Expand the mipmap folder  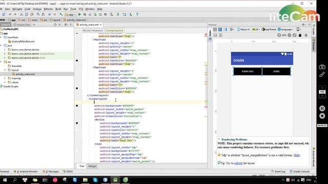(5, 78)
